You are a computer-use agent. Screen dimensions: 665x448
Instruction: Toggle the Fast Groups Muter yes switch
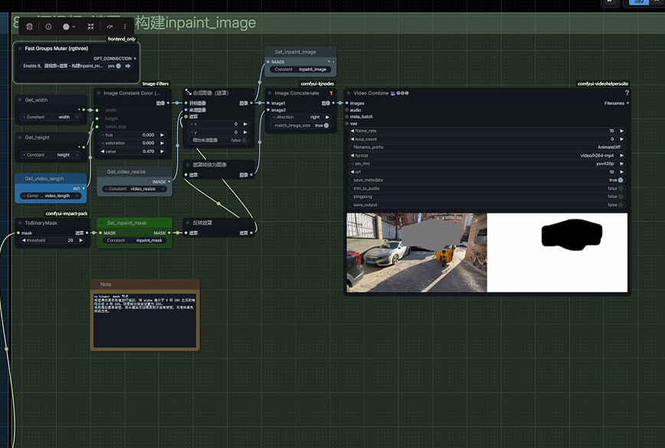118,66
